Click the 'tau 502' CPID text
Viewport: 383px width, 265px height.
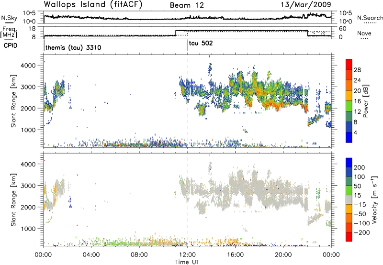[x=201, y=44]
